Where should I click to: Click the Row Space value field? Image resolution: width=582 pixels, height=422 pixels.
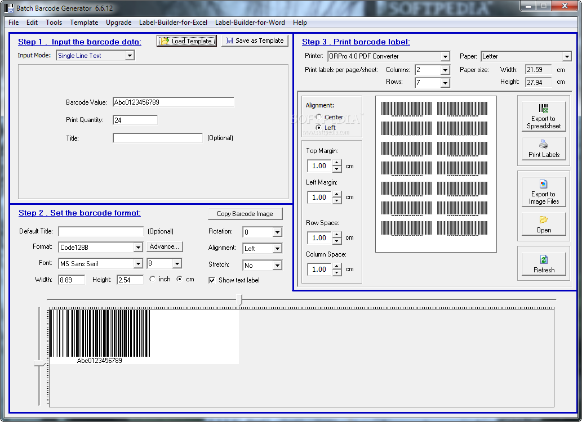(x=319, y=237)
